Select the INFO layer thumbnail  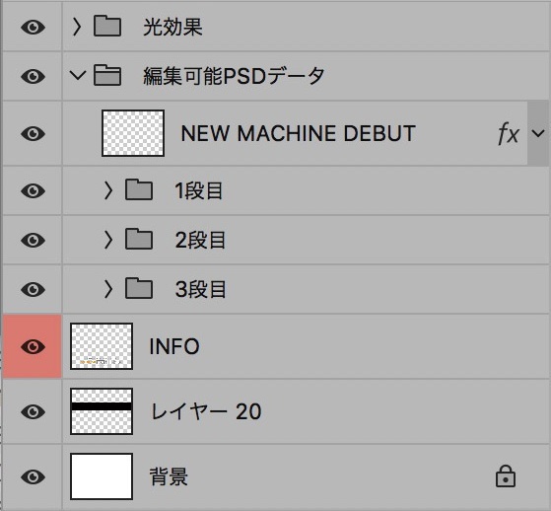(102, 346)
